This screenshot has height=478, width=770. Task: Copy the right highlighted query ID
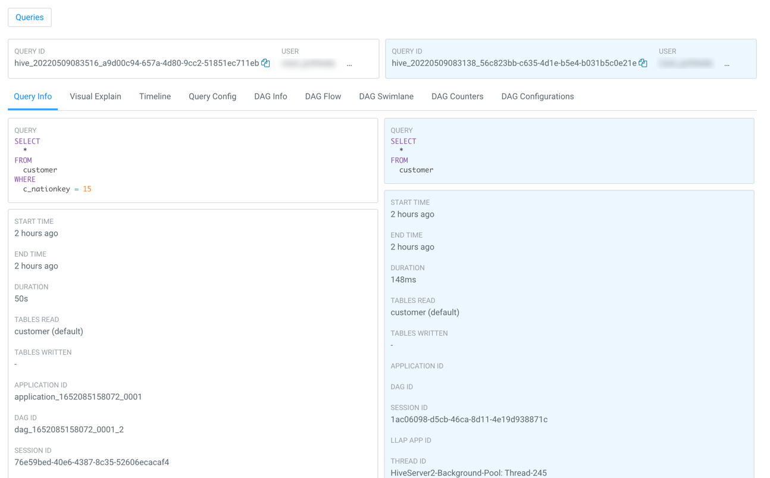pyautogui.click(x=643, y=63)
